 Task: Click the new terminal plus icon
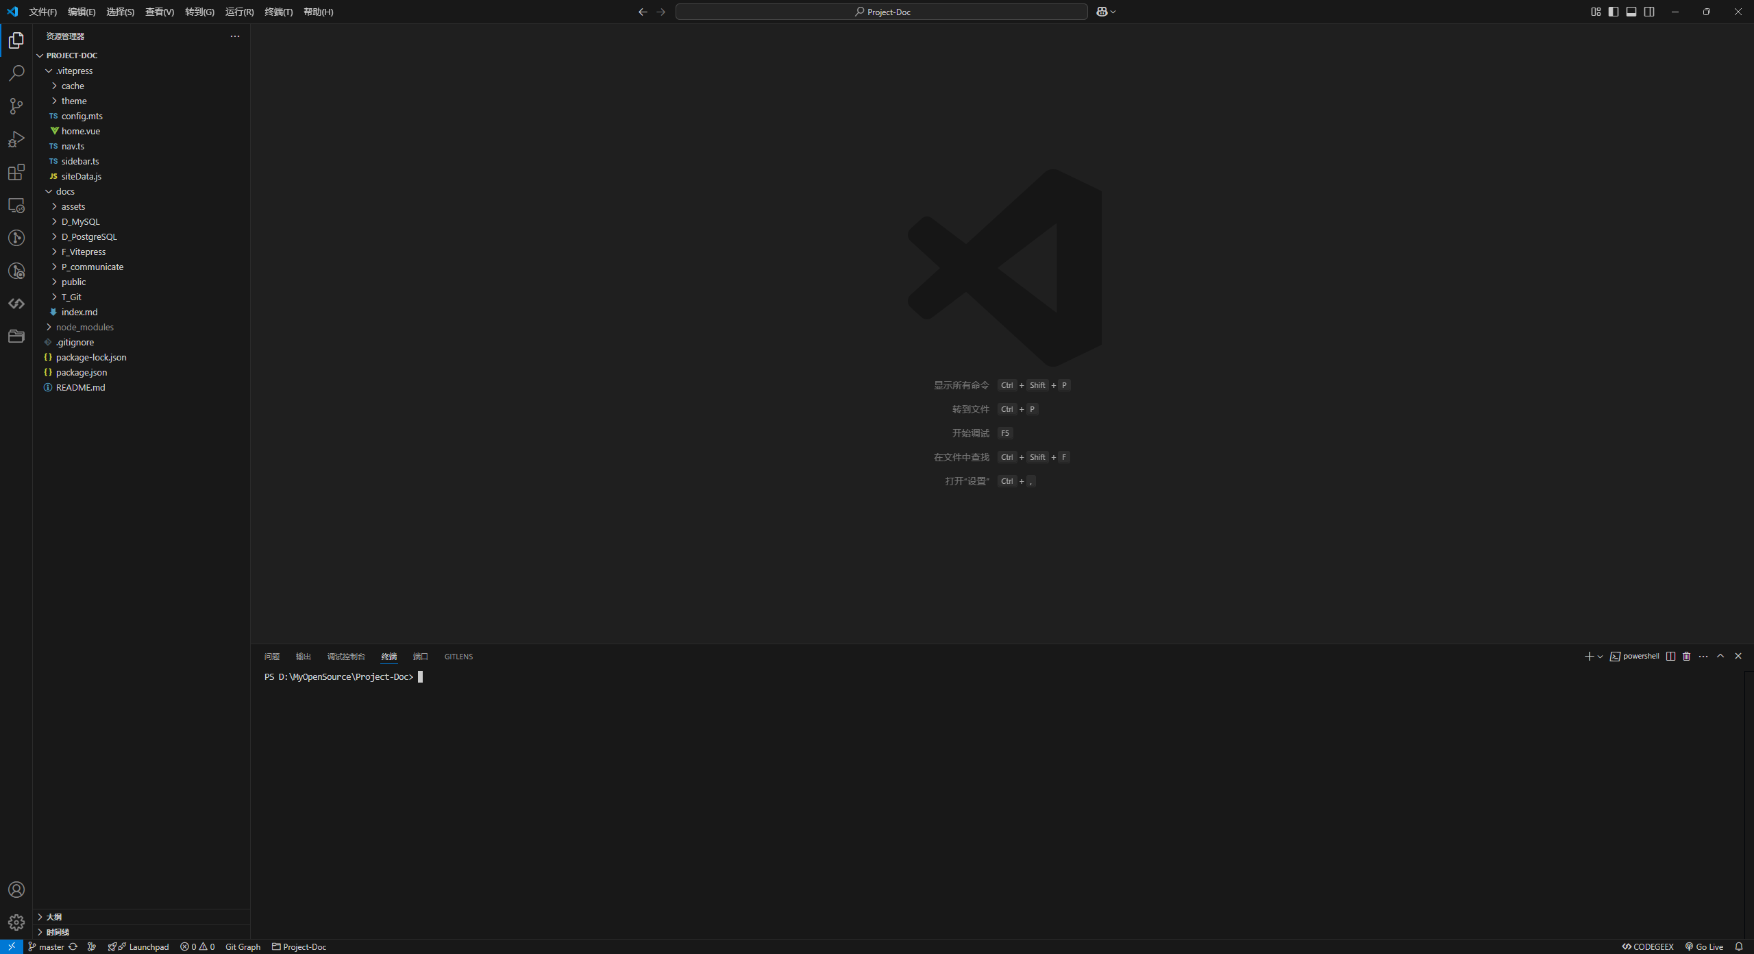(1589, 656)
